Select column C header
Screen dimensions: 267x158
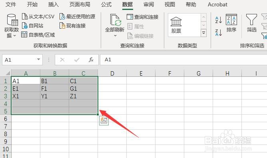pyautogui.click(x=83, y=73)
